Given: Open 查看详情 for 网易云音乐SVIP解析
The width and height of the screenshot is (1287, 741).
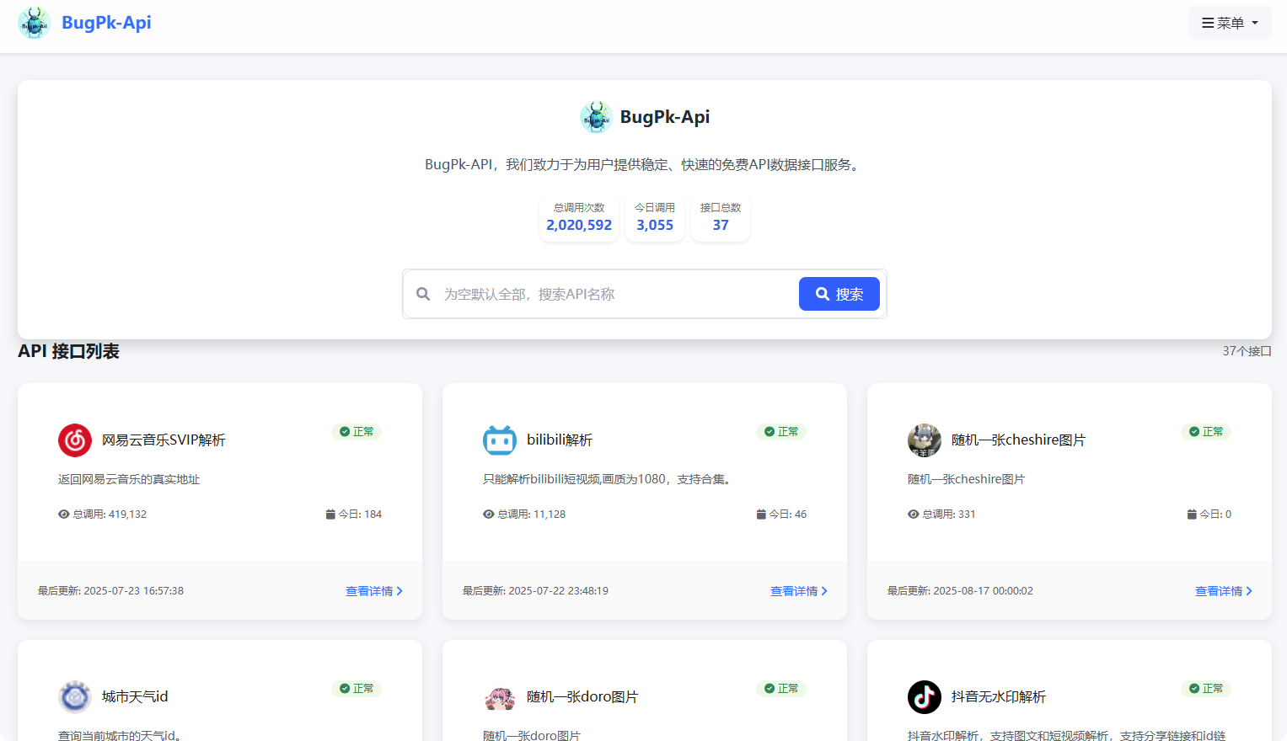Looking at the screenshot, I should (373, 591).
